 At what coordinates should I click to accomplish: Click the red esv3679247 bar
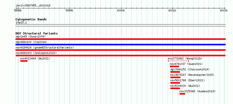coord(175,77)
